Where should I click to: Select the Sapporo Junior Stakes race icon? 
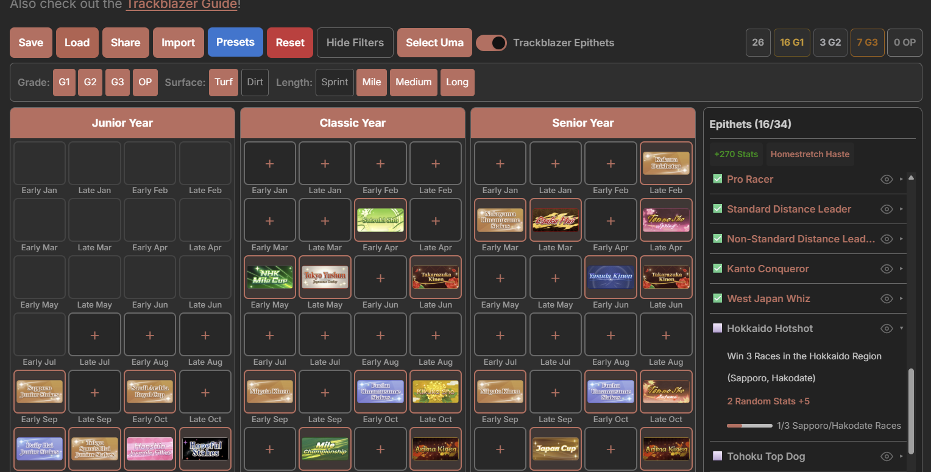(x=40, y=392)
